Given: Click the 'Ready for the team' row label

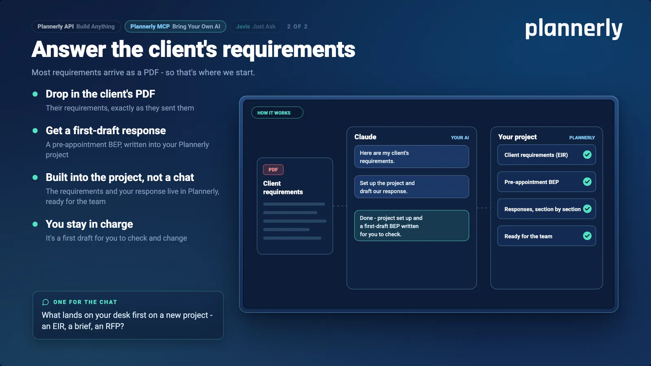Looking at the screenshot, I should coord(529,236).
